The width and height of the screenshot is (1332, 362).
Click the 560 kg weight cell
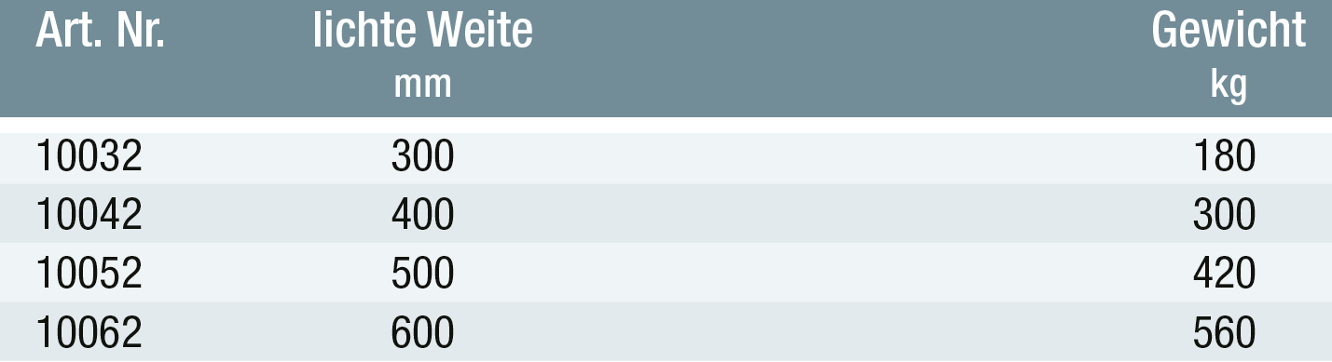(1225, 332)
